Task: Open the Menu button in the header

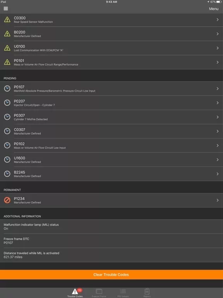Action: tap(214, 9)
